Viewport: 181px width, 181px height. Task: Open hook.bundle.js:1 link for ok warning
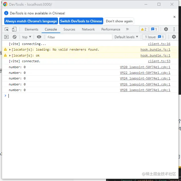pos(155,55)
